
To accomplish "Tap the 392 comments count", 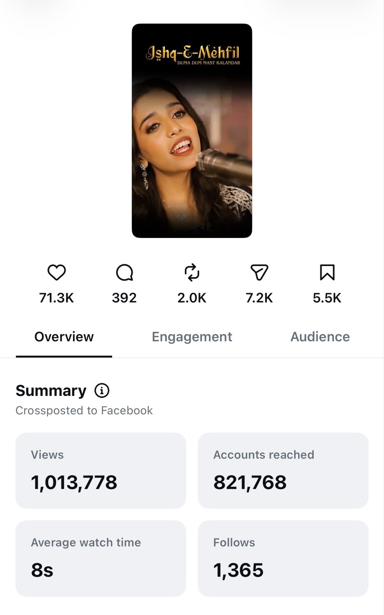I will pyautogui.click(x=124, y=298).
